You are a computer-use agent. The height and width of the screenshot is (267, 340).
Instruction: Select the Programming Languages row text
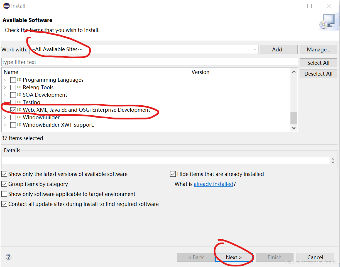pos(53,80)
